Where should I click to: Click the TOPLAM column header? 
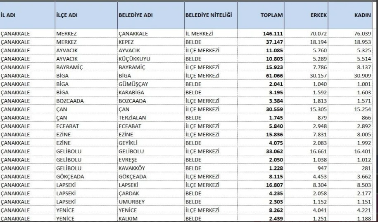(271, 15)
